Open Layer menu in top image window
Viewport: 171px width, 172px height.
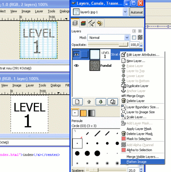(x=39, y=11)
